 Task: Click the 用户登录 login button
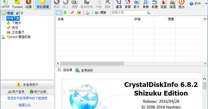point(16,92)
